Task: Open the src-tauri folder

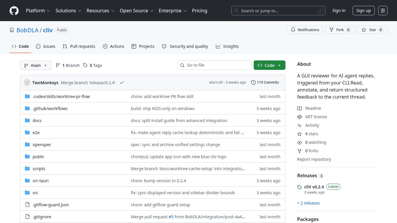Action: click(x=41, y=181)
